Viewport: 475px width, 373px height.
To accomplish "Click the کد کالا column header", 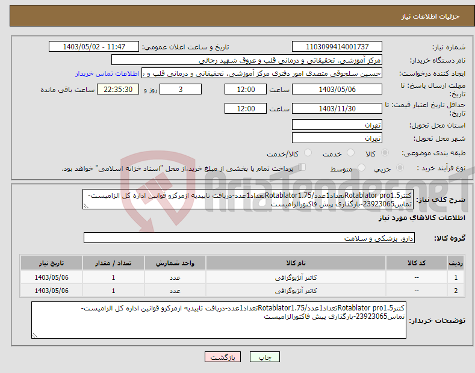I will 417,263.
